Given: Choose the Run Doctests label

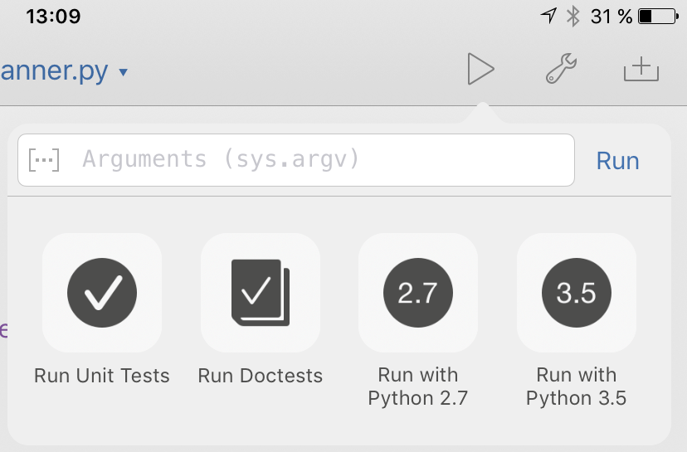Looking at the screenshot, I should (261, 376).
